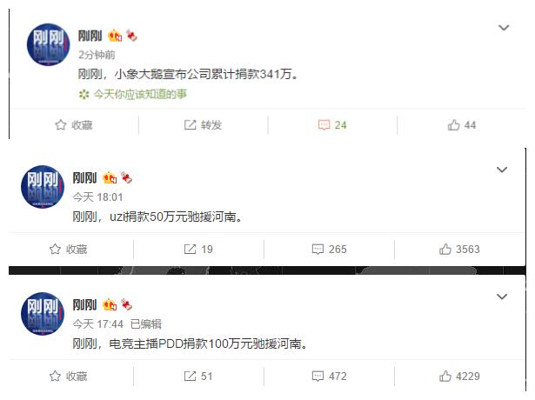Favorite the 341万 donation post via star

tap(74, 125)
